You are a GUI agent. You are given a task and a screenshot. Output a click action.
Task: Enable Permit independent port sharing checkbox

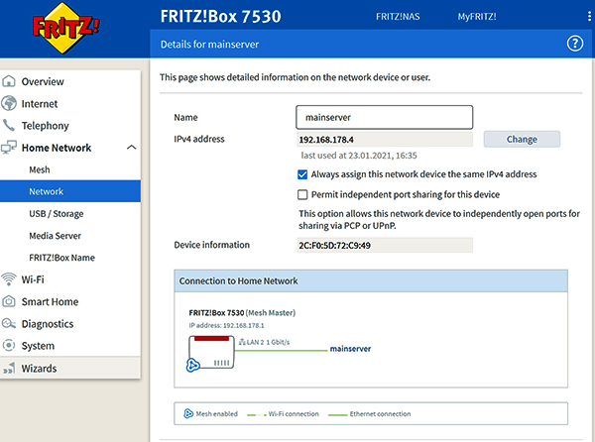[x=302, y=195]
